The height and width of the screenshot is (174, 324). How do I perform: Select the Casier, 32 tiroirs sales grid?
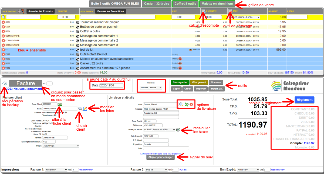pos(157,4)
